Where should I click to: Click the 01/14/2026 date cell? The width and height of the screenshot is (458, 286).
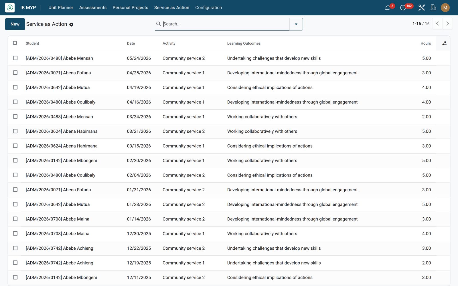tap(139, 219)
